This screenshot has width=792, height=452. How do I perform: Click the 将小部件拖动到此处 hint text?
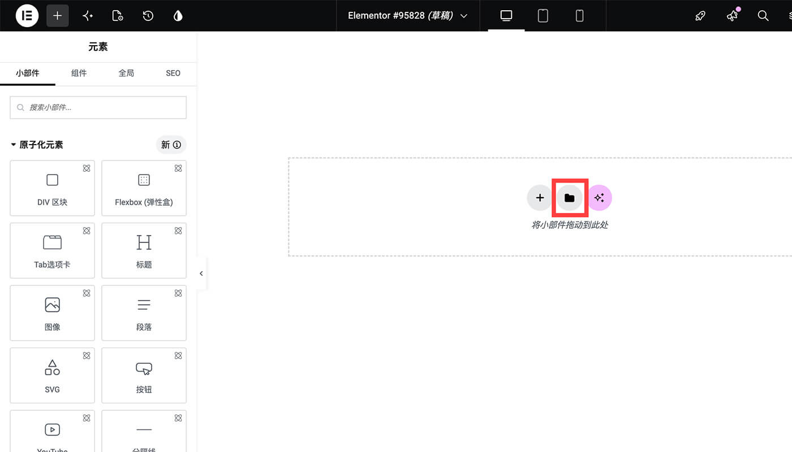570,225
